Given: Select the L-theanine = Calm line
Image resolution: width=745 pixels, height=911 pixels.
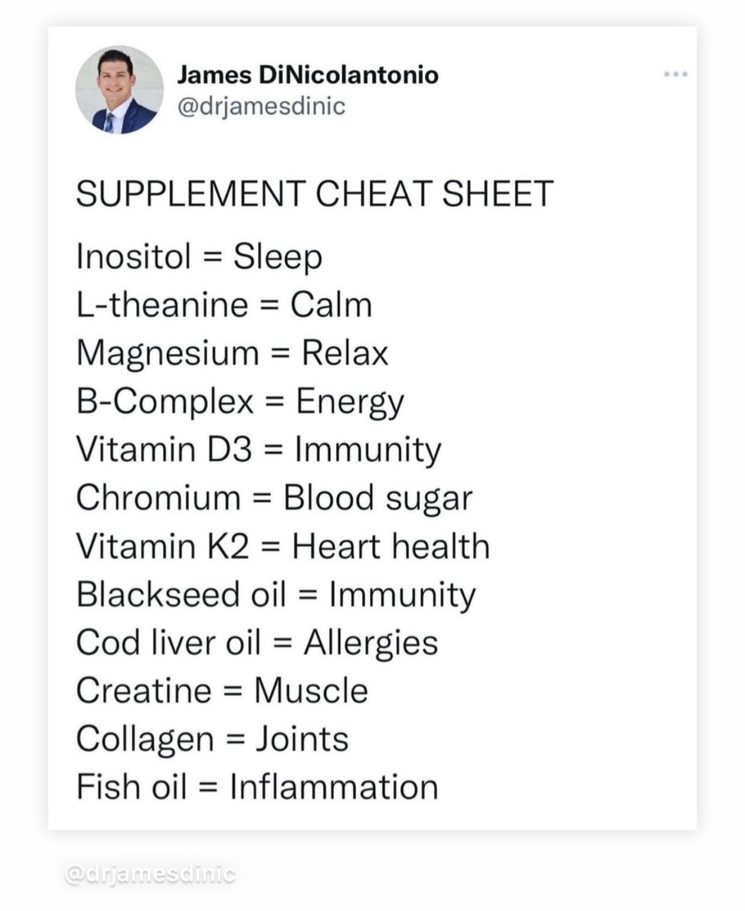Looking at the screenshot, I should point(224,305).
